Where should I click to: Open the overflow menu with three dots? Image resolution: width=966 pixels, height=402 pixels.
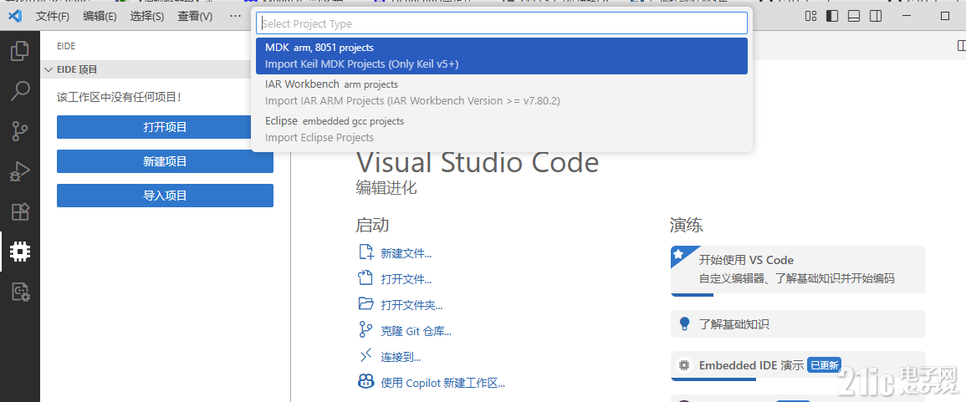[235, 16]
